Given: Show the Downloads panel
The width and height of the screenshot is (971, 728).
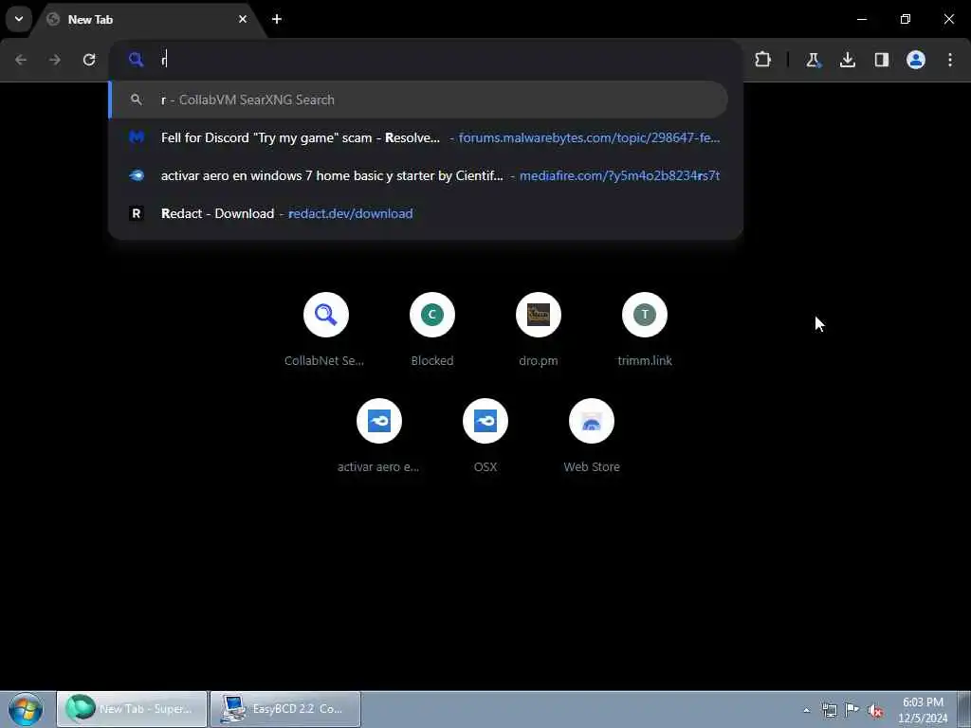Looking at the screenshot, I should 847,60.
